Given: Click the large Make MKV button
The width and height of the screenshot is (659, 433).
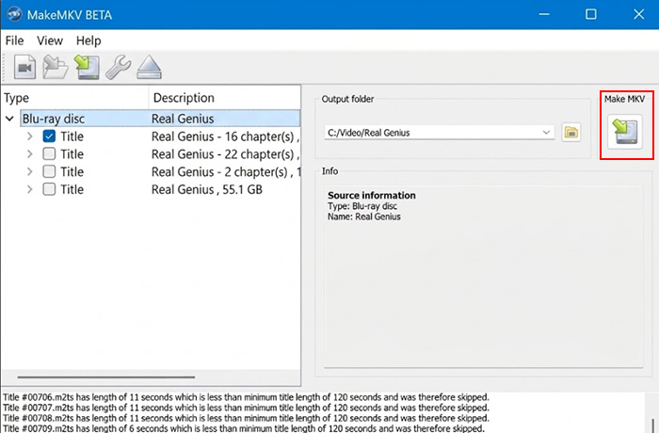Looking at the screenshot, I should click(x=625, y=132).
